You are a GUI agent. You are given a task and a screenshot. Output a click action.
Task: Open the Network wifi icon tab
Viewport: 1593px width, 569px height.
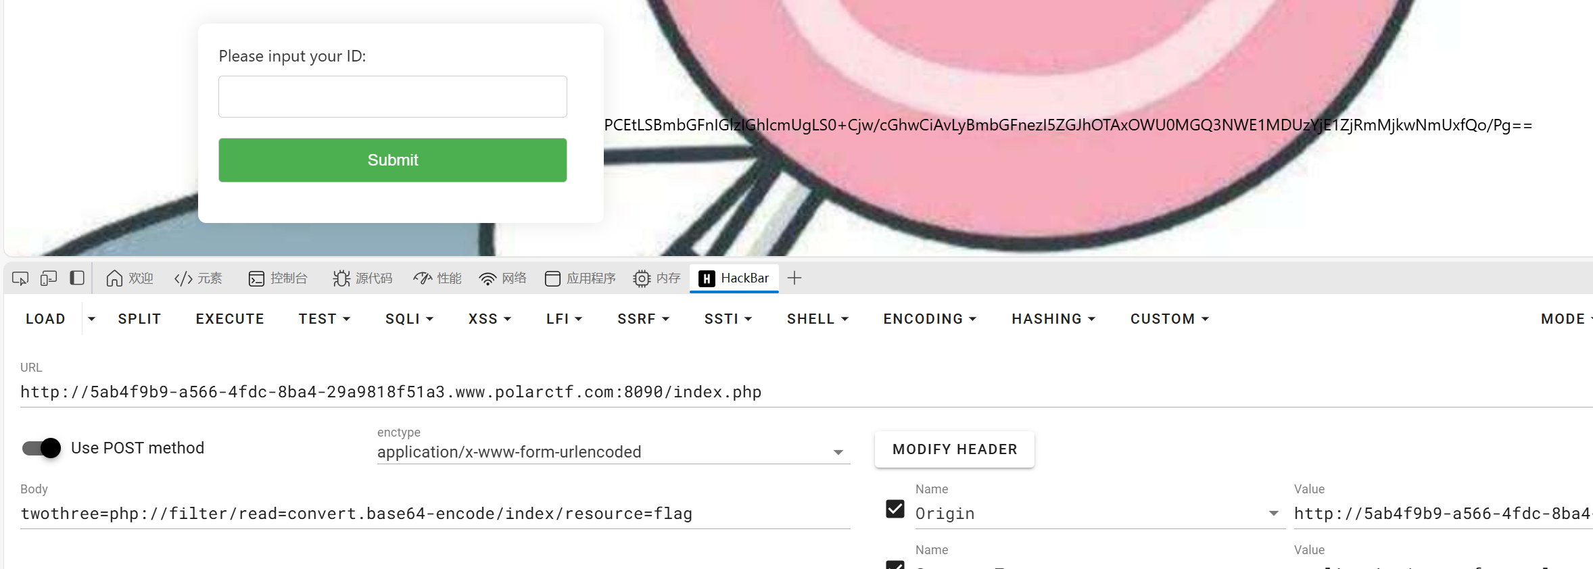(488, 278)
